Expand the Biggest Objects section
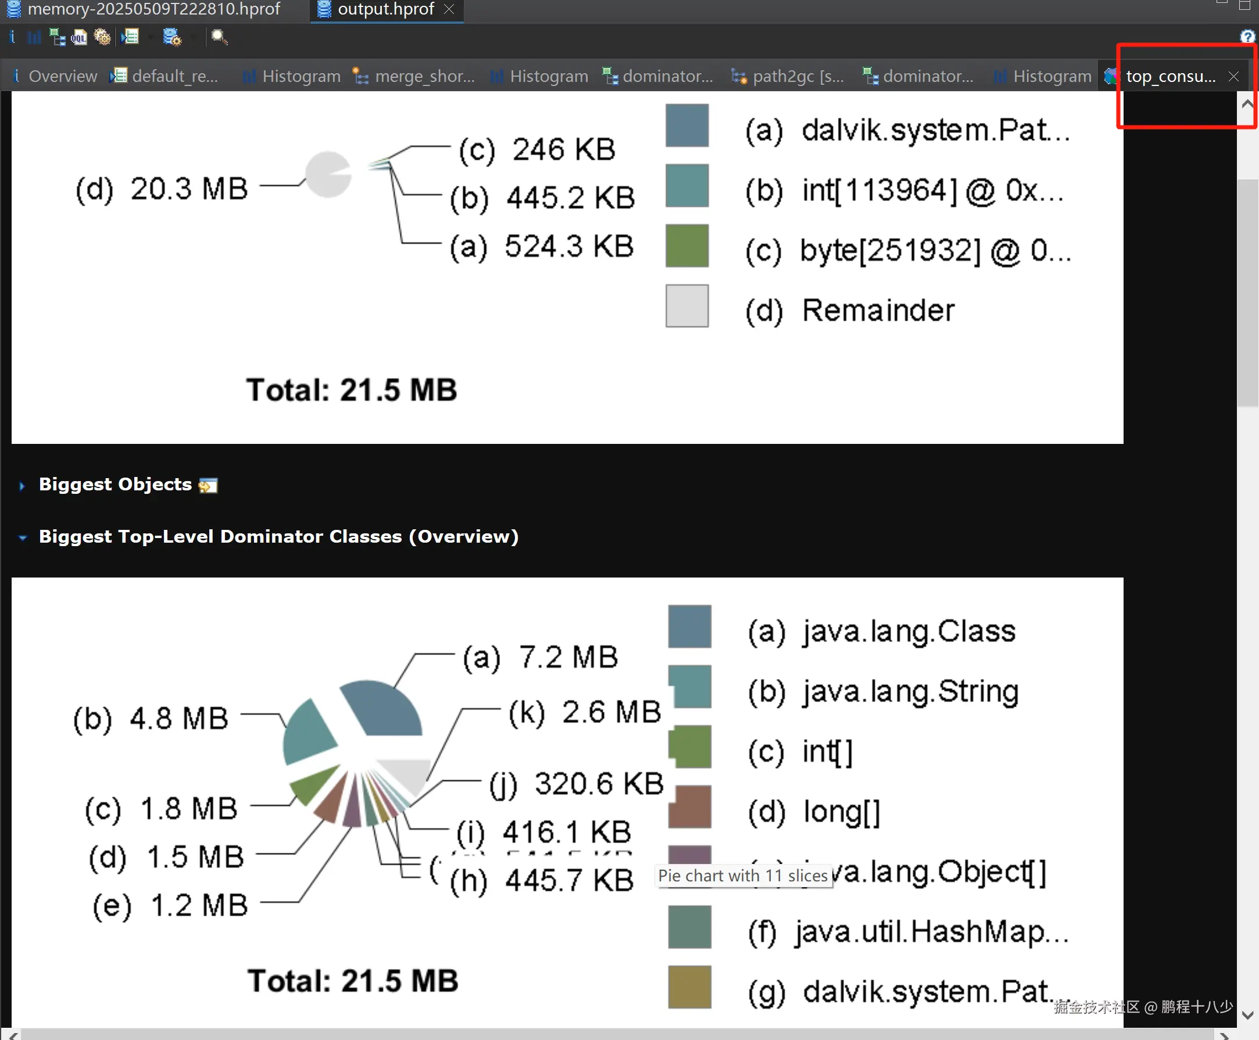Image resolution: width=1259 pixels, height=1040 pixels. [22, 485]
